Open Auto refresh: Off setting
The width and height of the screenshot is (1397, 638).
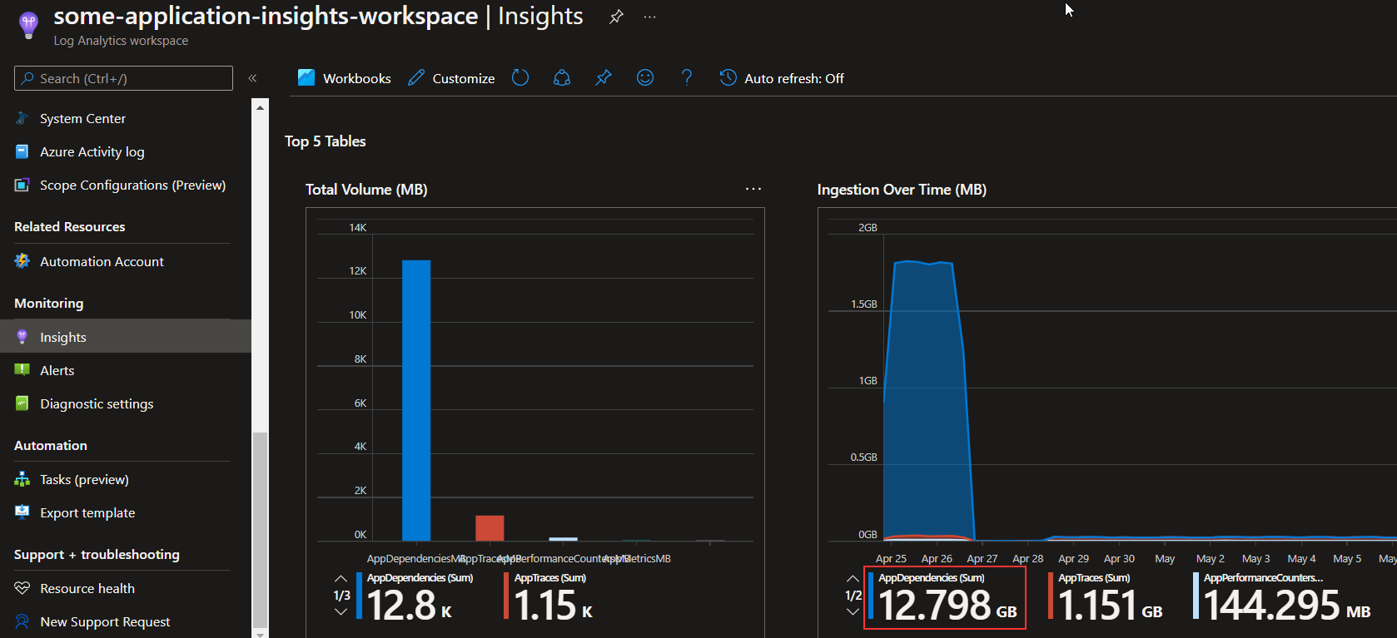click(x=782, y=78)
